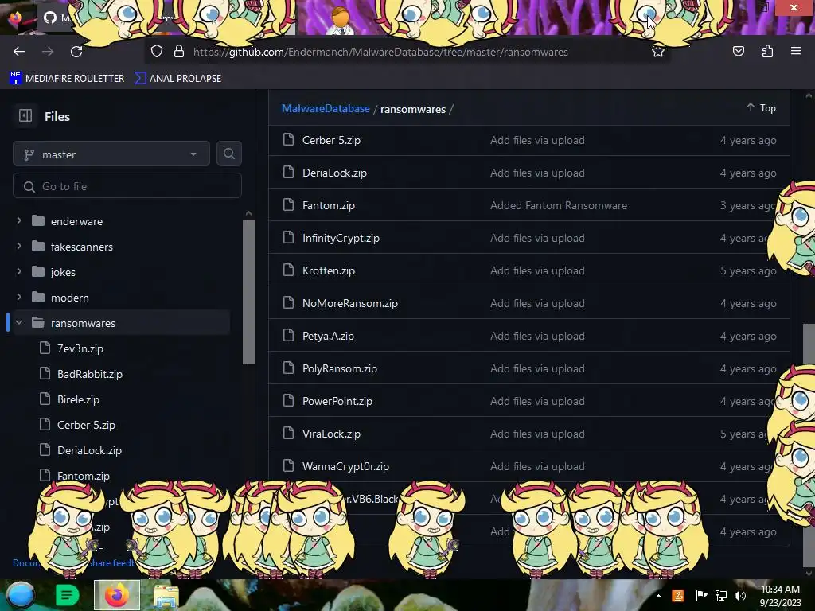Open the master branch dropdown
The width and height of the screenshot is (815, 611).
pos(111,154)
